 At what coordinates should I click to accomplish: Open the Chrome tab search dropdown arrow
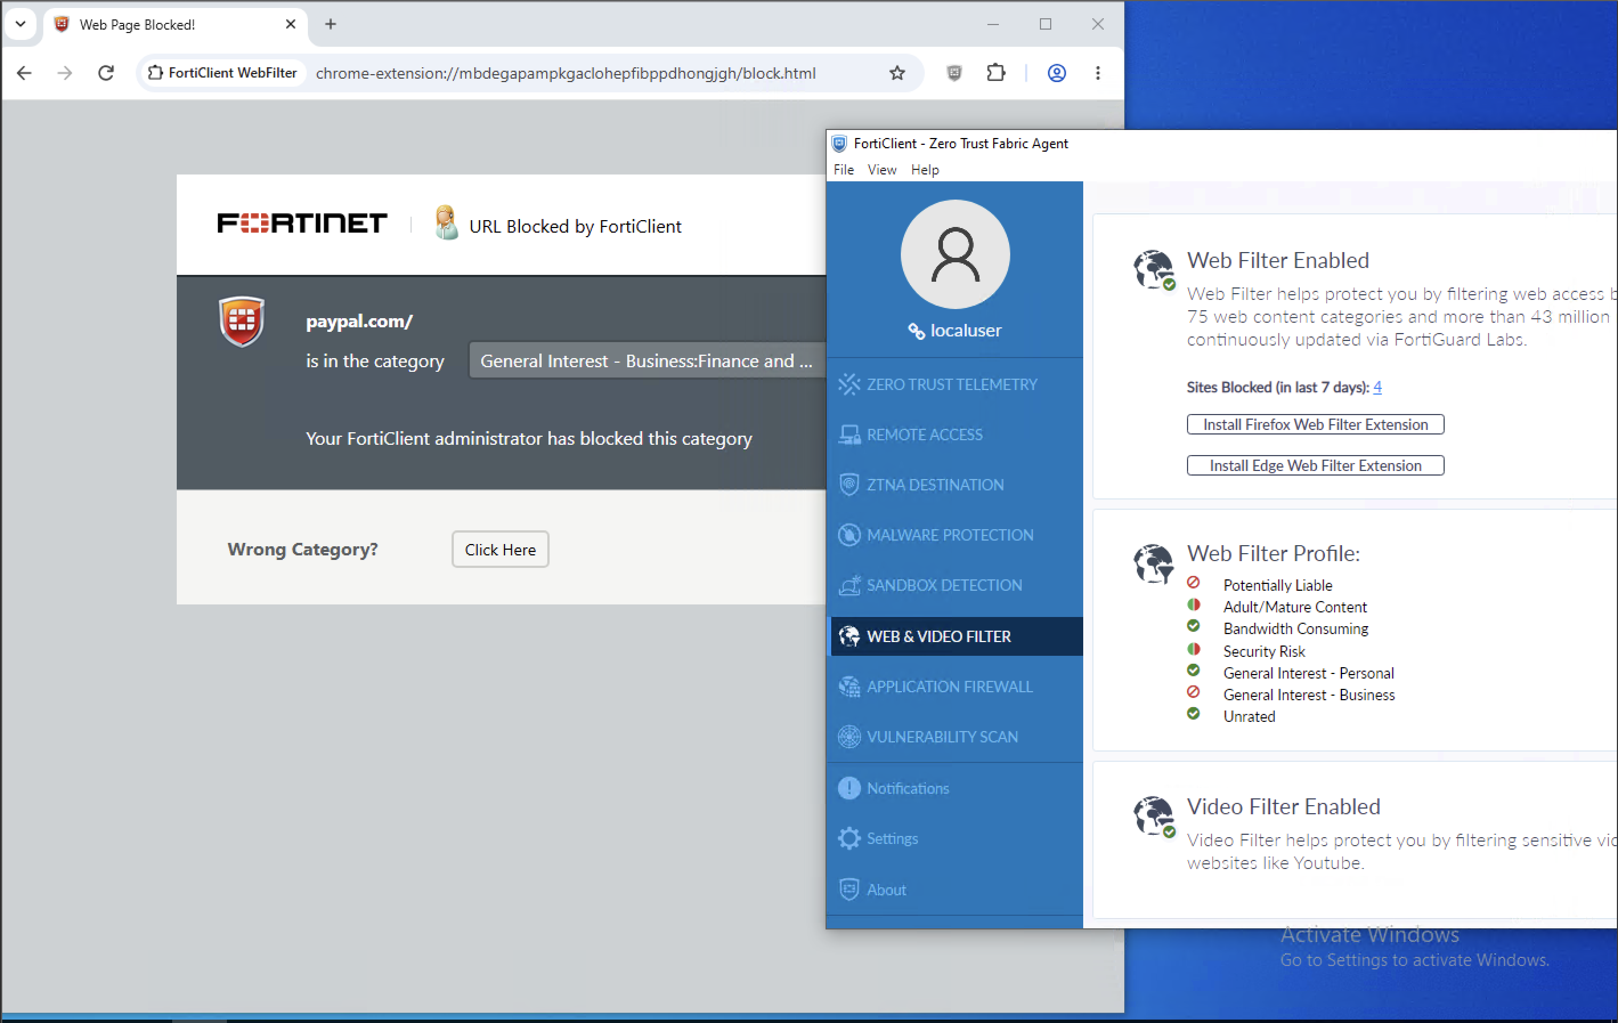(x=21, y=24)
